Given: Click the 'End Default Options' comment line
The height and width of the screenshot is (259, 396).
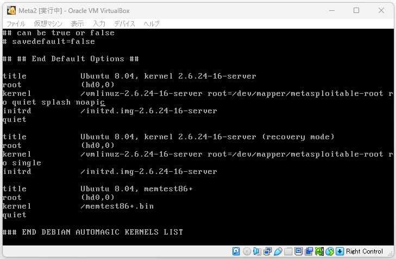Looking at the screenshot, I should pos(71,59).
